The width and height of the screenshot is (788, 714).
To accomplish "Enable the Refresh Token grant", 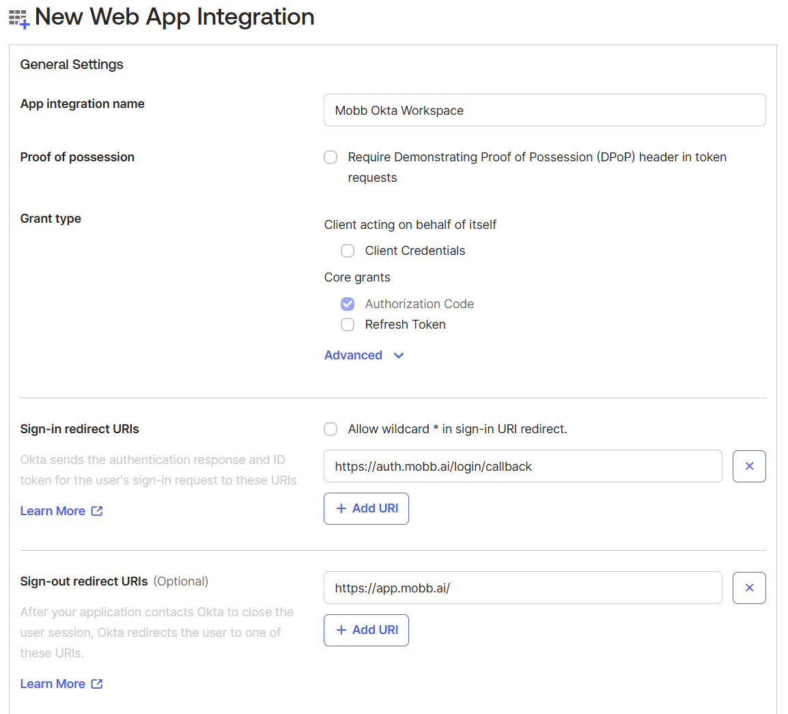I will pos(348,325).
